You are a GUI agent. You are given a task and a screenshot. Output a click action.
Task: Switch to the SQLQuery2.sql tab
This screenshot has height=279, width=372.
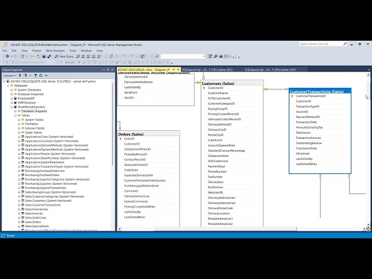tap(270, 70)
